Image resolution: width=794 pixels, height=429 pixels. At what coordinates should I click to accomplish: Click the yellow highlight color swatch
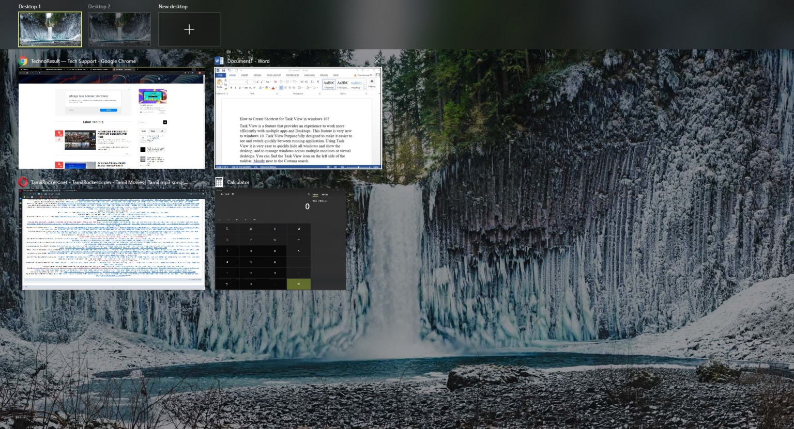click(267, 87)
